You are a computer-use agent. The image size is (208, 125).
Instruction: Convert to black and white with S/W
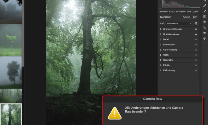[195, 17]
